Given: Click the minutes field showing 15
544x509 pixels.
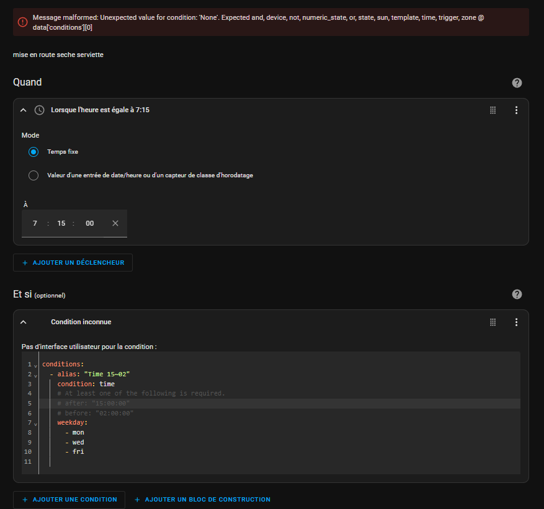Looking at the screenshot, I should pyautogui.click(x=61, y=223).
